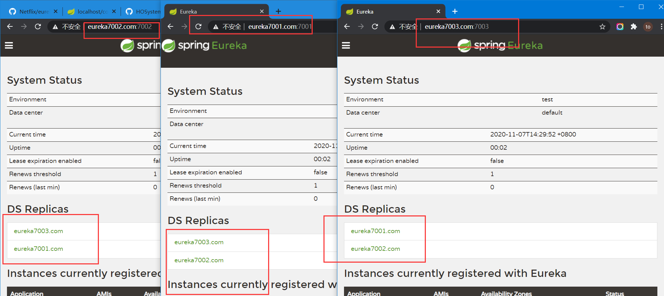Bookmark the eureka7003 page with star
664x296 pixels.
tap(602, 26)
